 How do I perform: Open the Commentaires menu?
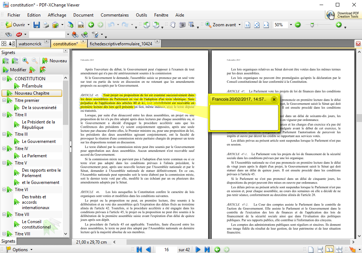click(114, 15)
